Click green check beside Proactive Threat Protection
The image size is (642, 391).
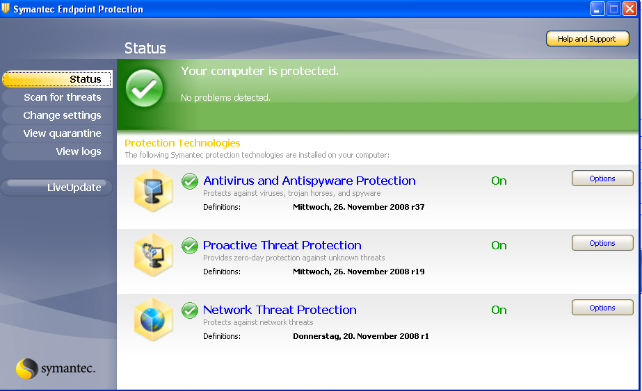point(190,246)
